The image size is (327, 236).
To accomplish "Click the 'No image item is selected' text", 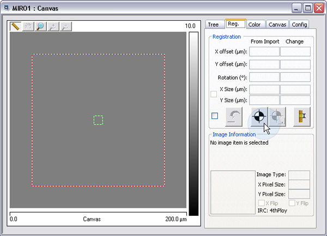I will 239,143.
